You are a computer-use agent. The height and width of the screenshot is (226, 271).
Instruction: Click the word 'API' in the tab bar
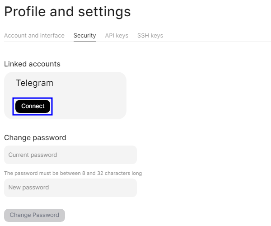click(110, 35)
